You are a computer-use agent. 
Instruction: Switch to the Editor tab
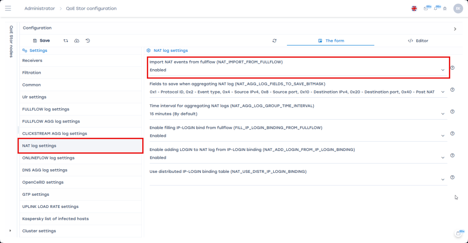pos(418,41)
